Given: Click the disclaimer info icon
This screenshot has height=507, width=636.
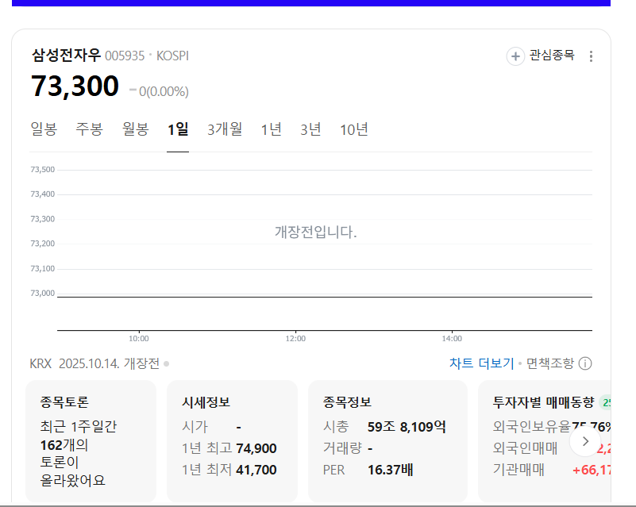Looking at the screenshot, I should [x=585, y=363].
